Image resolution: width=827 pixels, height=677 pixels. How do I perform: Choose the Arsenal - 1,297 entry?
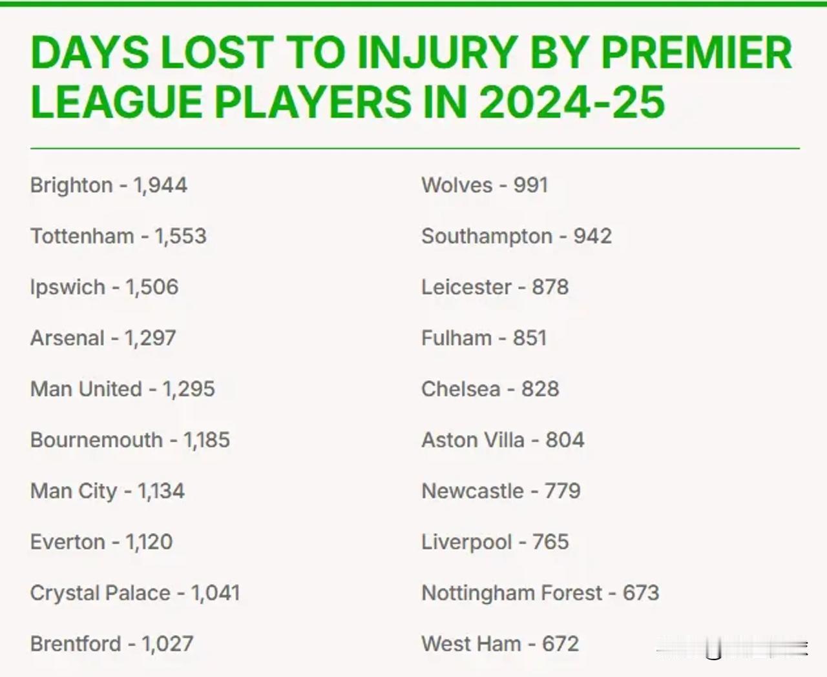click(x=103, y=338)
